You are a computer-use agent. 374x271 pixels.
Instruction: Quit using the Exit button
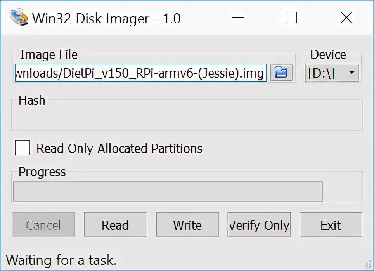tap(331, 224)
